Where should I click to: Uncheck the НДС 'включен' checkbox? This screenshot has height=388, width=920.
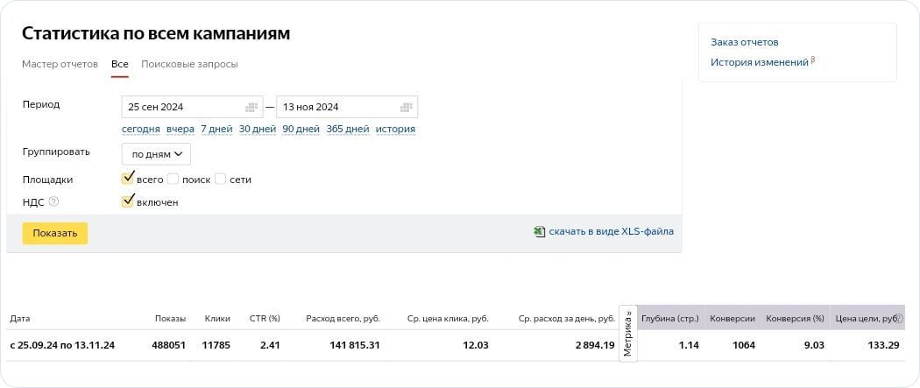pyautogui.click(x=128, y=201)
